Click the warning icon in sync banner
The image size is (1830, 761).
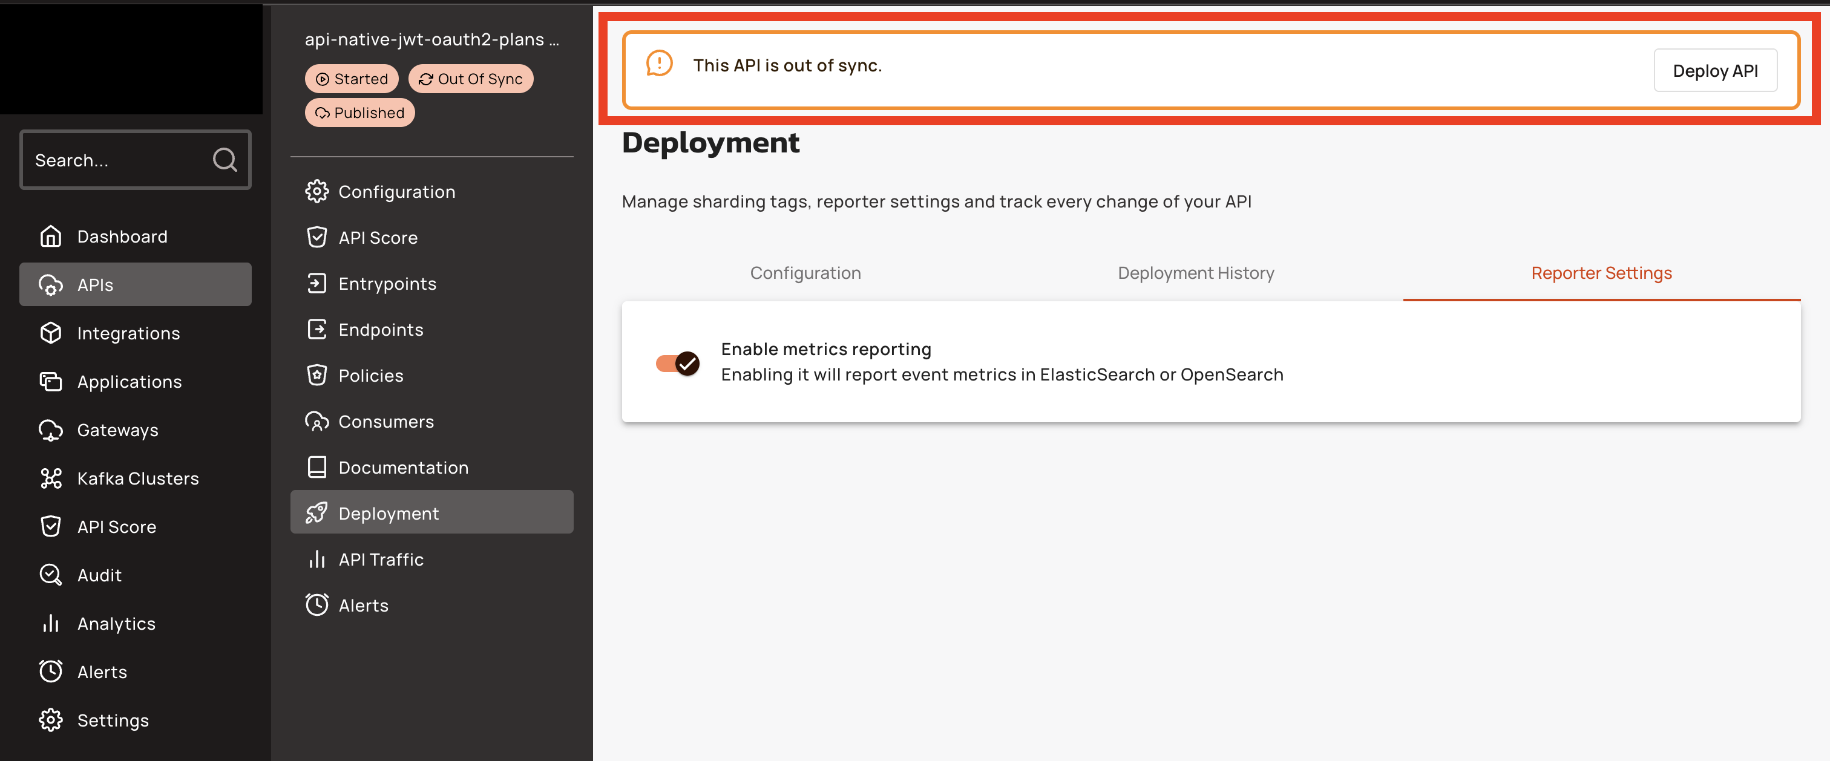tap(658, 64)
